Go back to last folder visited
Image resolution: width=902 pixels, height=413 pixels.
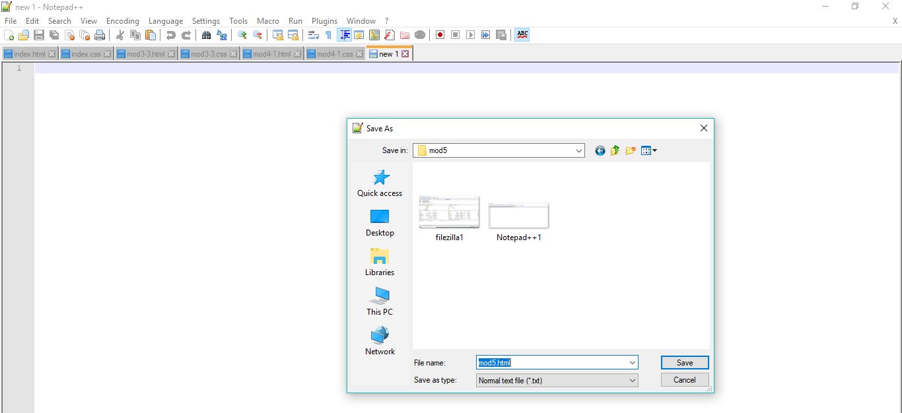pos(600,151)
